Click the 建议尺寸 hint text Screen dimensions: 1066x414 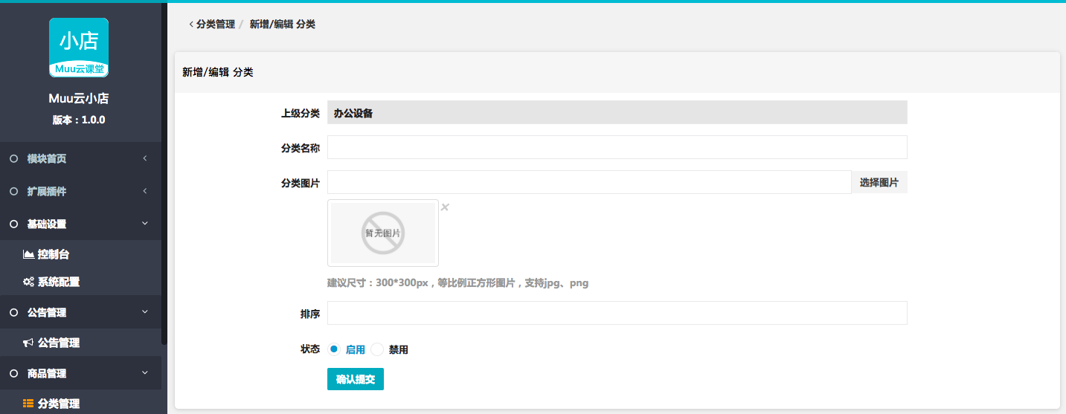click(458, 283)
